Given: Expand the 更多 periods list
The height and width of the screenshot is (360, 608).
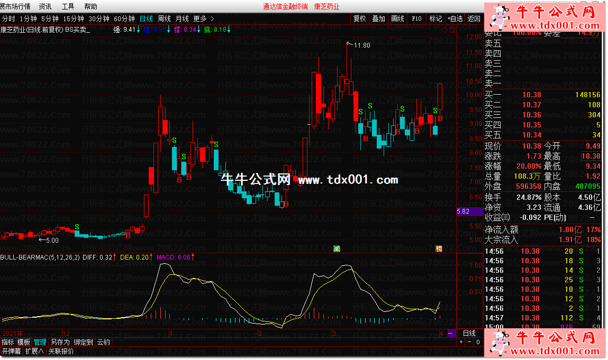Looking at the screenshot, I should coord(203,19).
